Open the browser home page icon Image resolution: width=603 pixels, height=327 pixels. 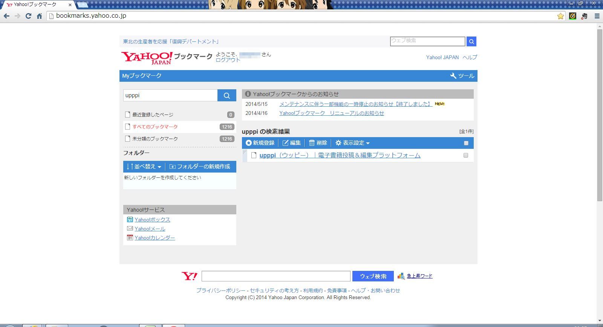(39, 16)
